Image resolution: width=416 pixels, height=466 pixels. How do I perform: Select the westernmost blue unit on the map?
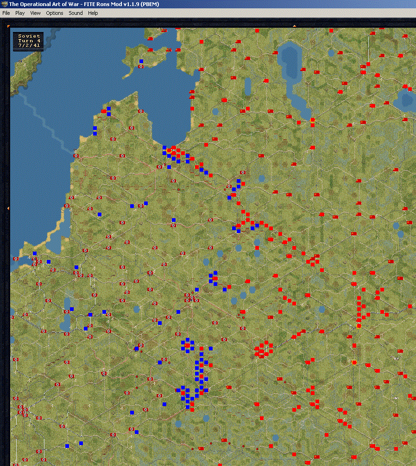(35, 253)
